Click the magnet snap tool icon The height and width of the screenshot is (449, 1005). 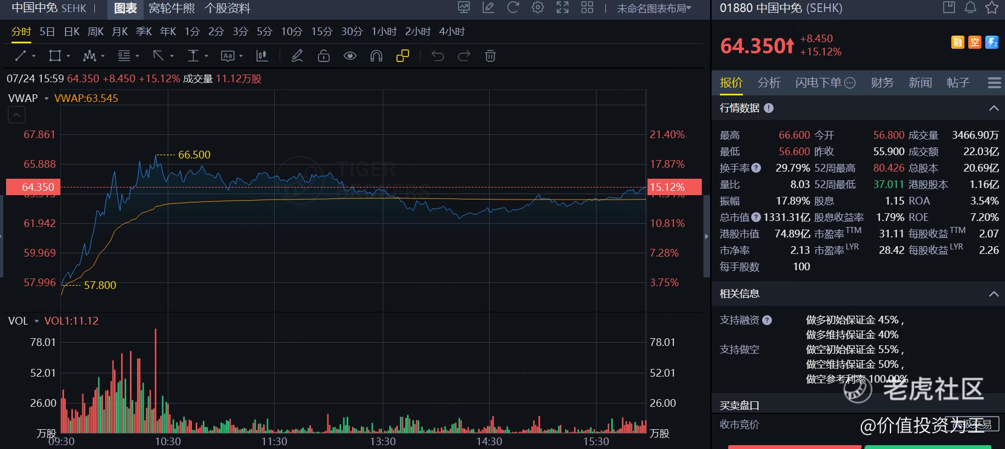(x=376, y=56)
